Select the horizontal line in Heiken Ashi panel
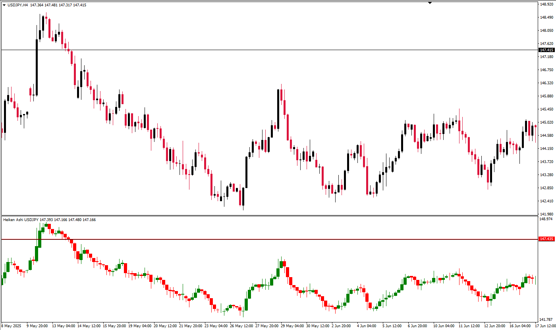Viewport: 556px width, 330px height. 269,239
